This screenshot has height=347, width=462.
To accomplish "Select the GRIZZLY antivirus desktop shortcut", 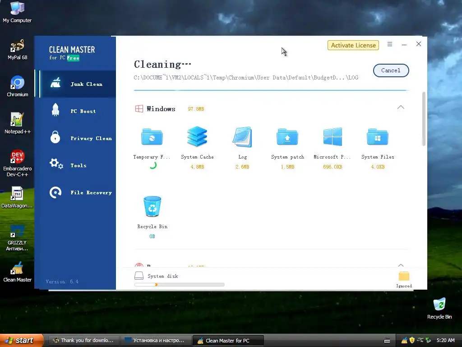I will coord(17,238).
